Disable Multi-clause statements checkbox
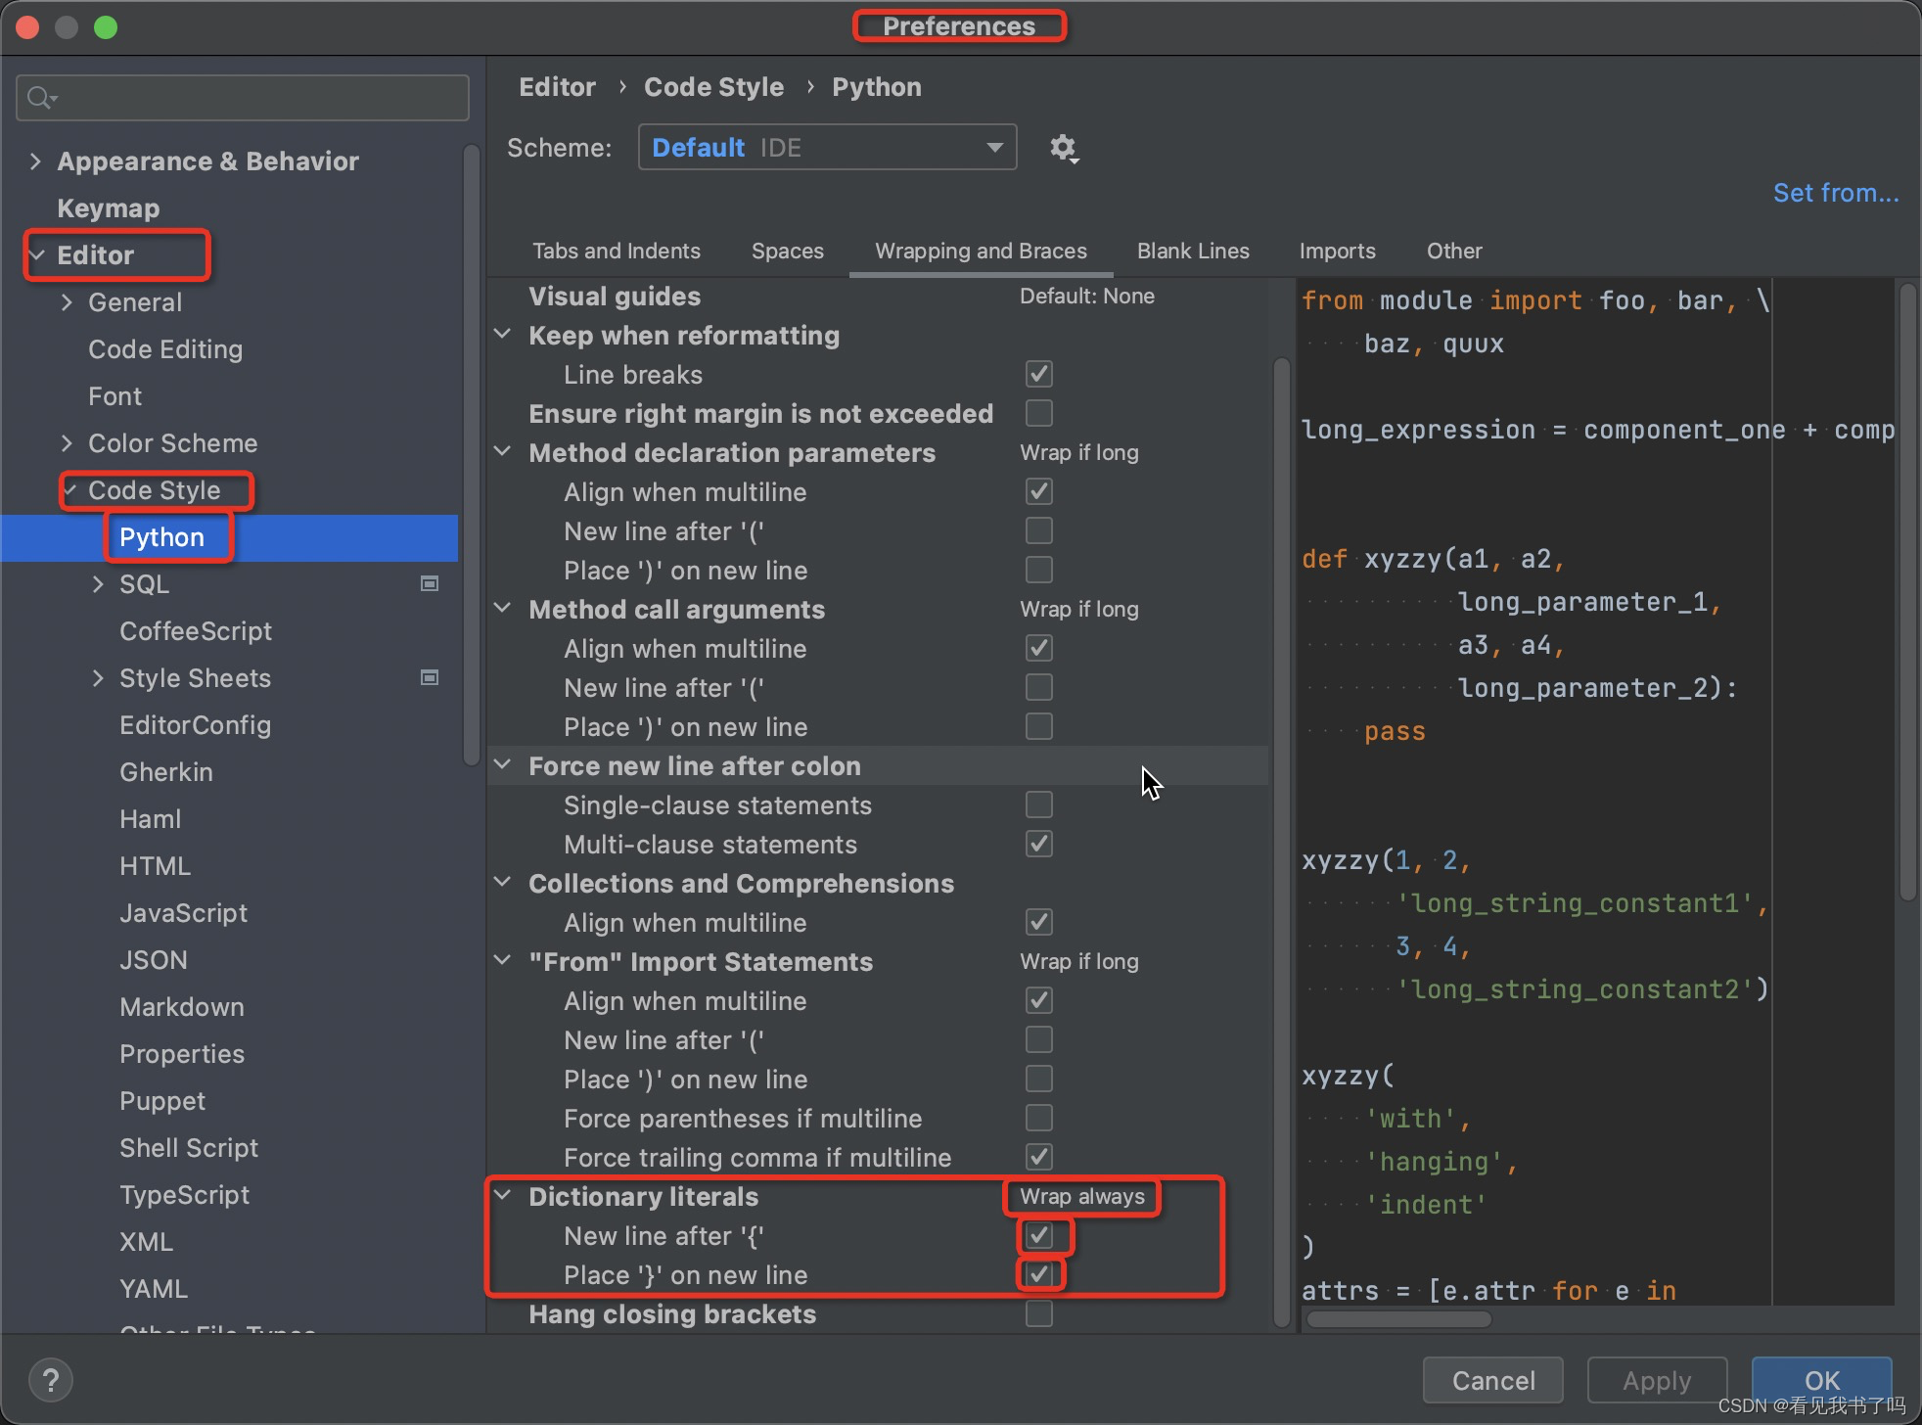The height and width of the screenshot is (1425, 1922). point(1038,843)
